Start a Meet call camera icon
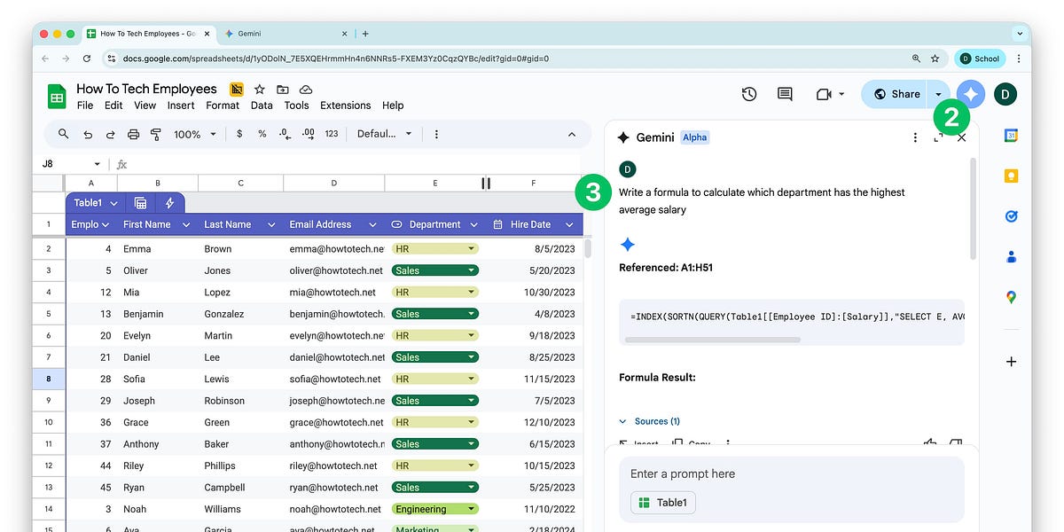The image size is (1064, 532). [x=824, y=94]
